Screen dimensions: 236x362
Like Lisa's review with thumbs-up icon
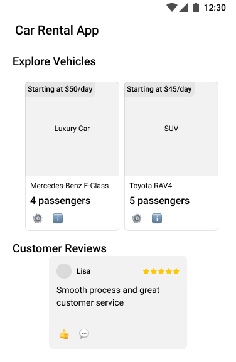tap(64, 334)
